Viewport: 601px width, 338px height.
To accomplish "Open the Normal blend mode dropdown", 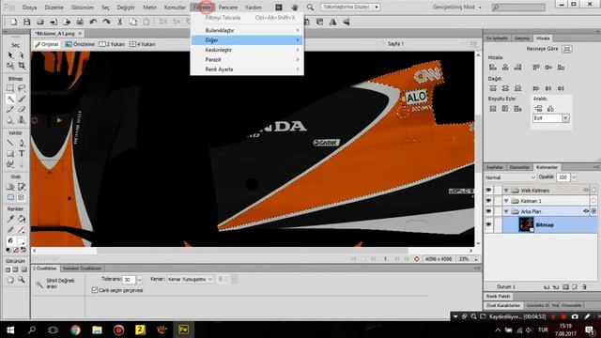I will (510, 177).
